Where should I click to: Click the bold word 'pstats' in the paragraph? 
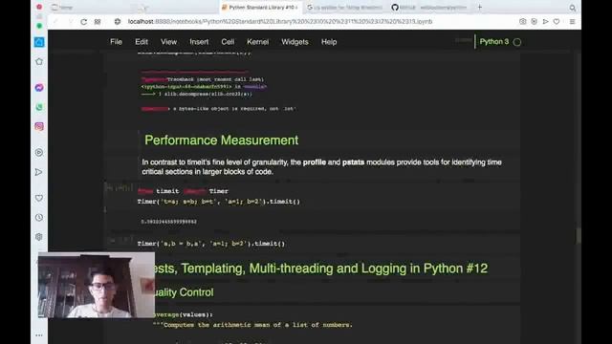[353, 162]
